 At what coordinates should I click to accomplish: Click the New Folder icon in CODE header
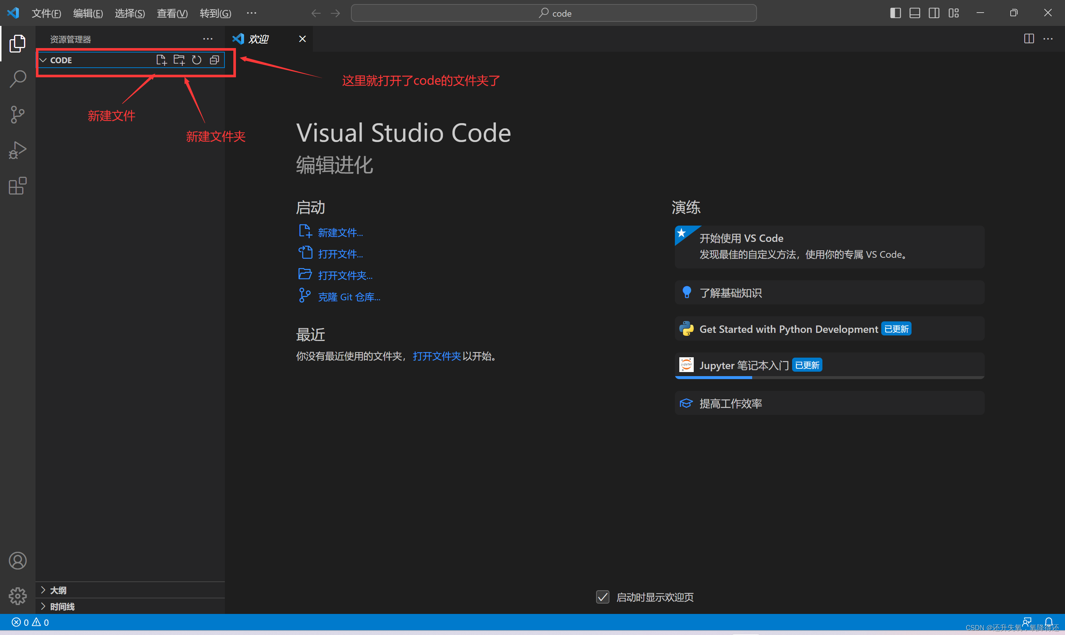click(x=179, y=60)
